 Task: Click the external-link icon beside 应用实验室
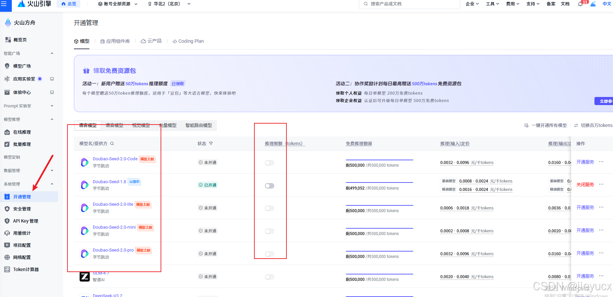point(52,79)
